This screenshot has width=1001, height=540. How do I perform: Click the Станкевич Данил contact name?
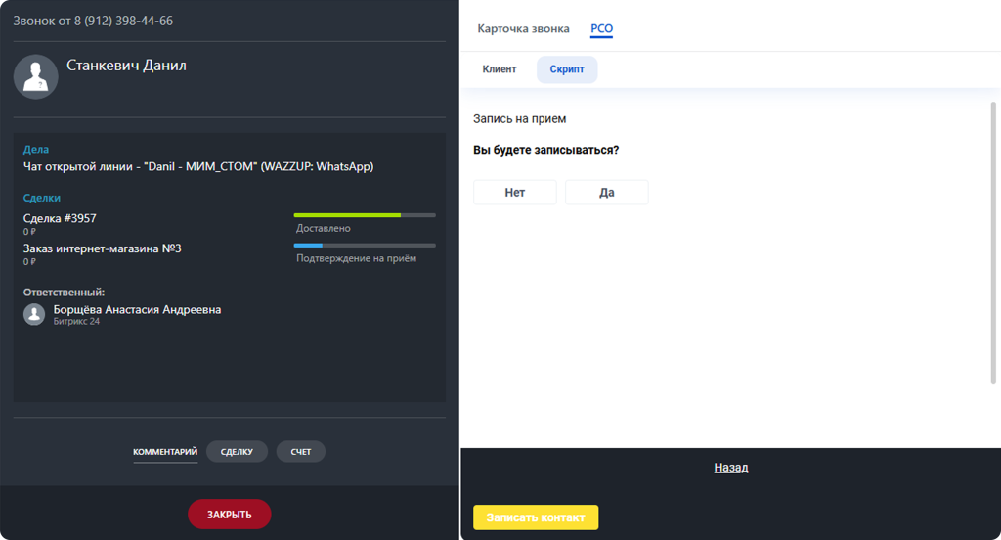pos(126,66)
